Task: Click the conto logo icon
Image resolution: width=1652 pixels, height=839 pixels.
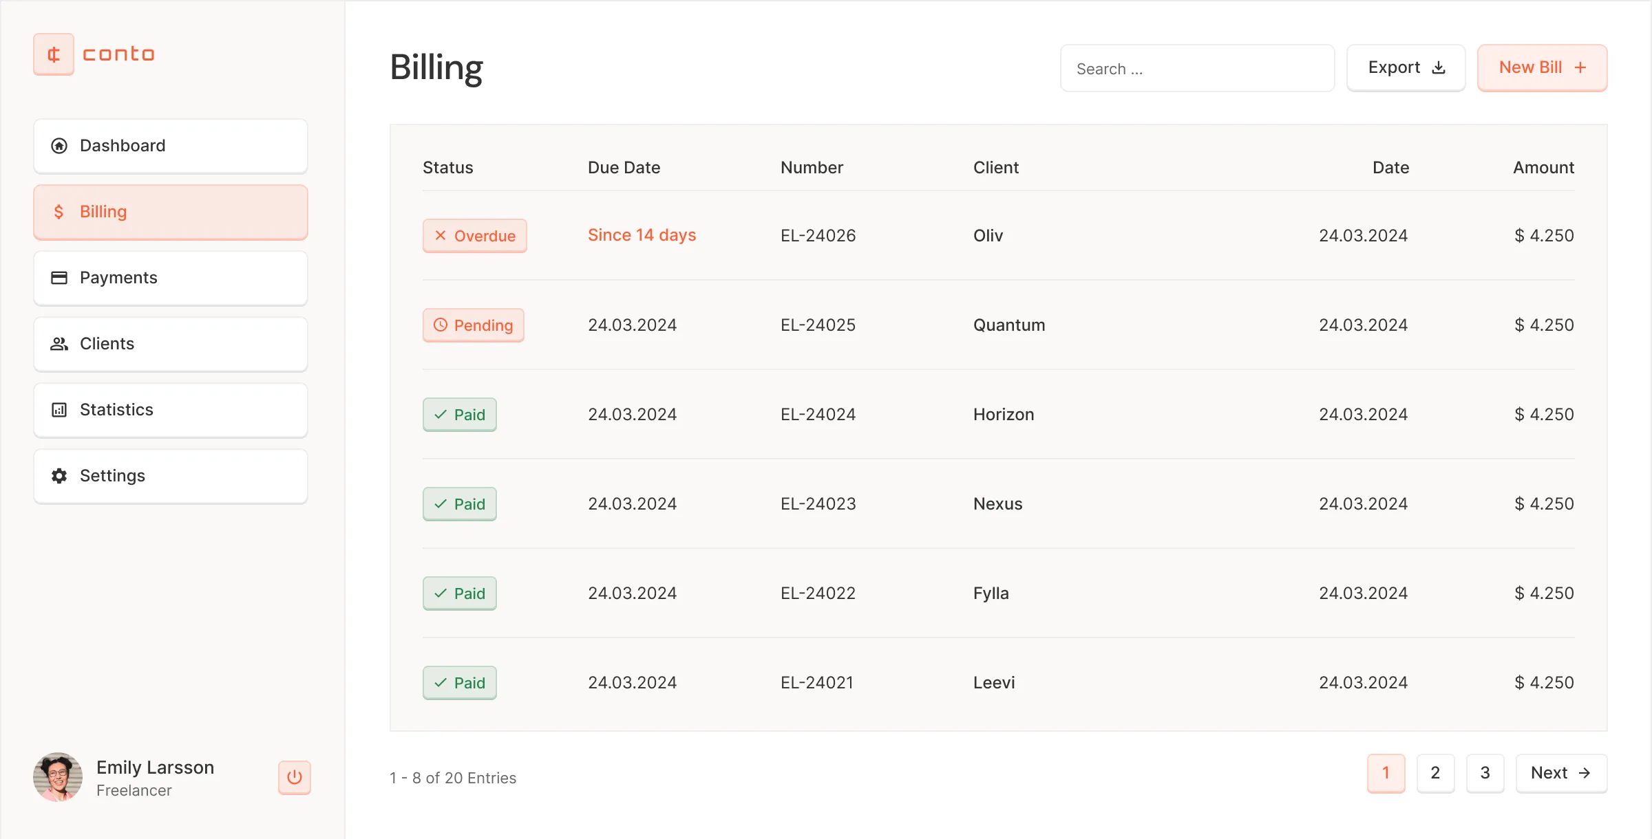Action: (x=54, y=54)
